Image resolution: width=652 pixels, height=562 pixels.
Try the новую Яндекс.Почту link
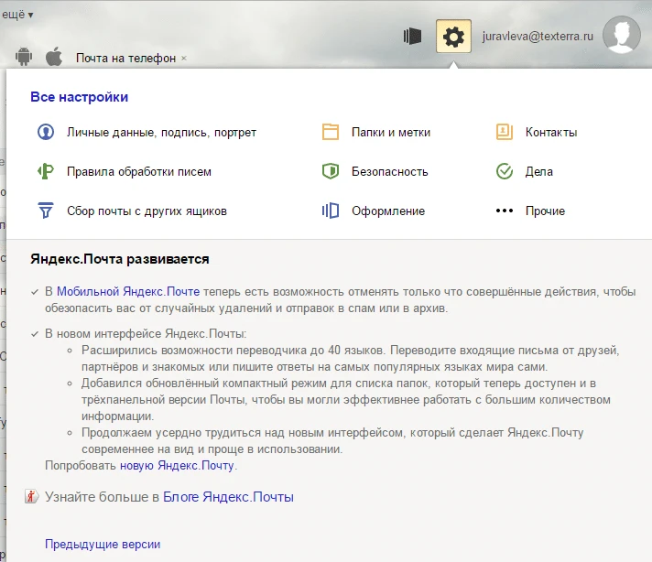177,466
